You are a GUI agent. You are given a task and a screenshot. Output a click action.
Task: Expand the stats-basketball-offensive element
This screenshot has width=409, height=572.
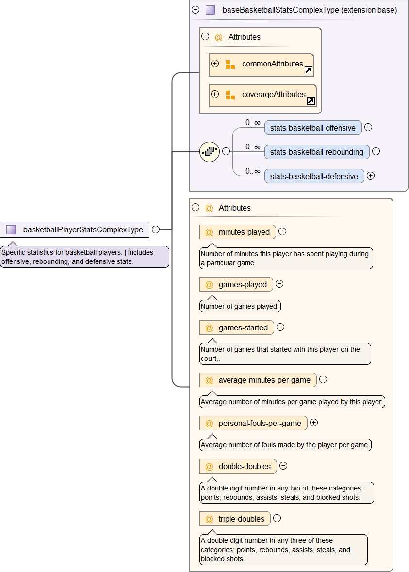coord(368,127)
